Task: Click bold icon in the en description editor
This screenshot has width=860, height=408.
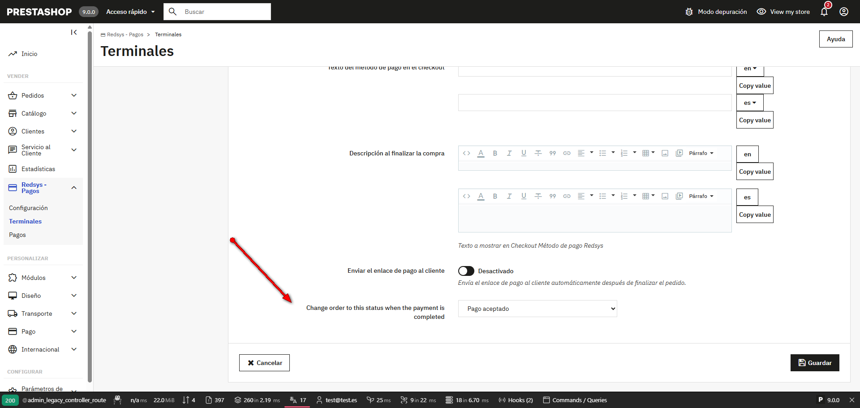Action: [495, 153]
